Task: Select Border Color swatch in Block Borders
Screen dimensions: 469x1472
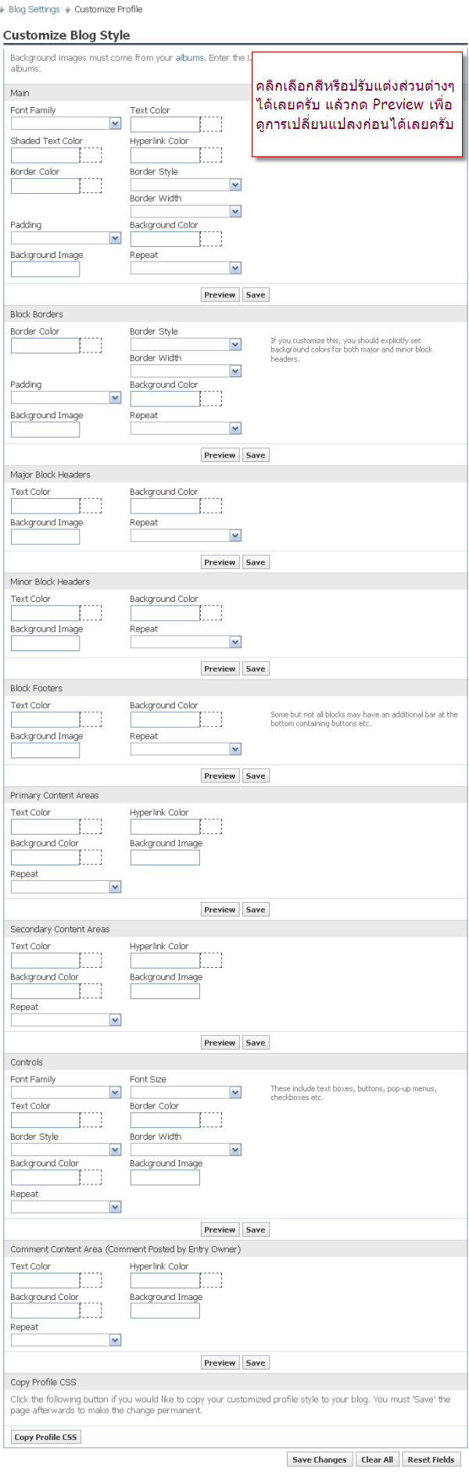Action: 91,346
